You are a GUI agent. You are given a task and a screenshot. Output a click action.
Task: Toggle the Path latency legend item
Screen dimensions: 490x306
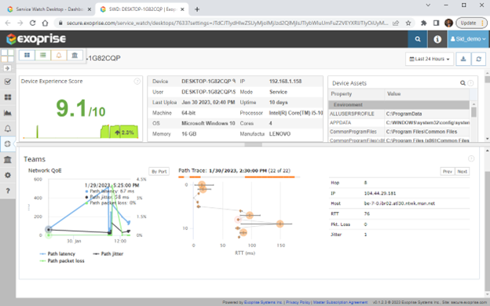[x=57, y=254]
